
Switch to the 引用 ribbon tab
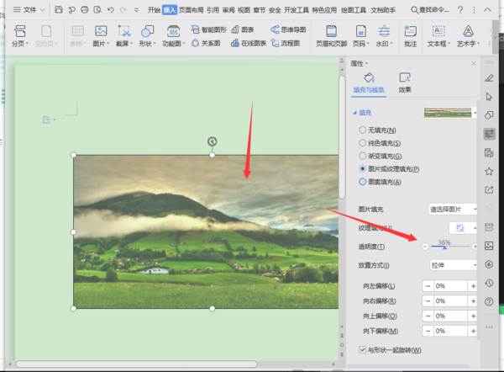[x=213, y=10]
